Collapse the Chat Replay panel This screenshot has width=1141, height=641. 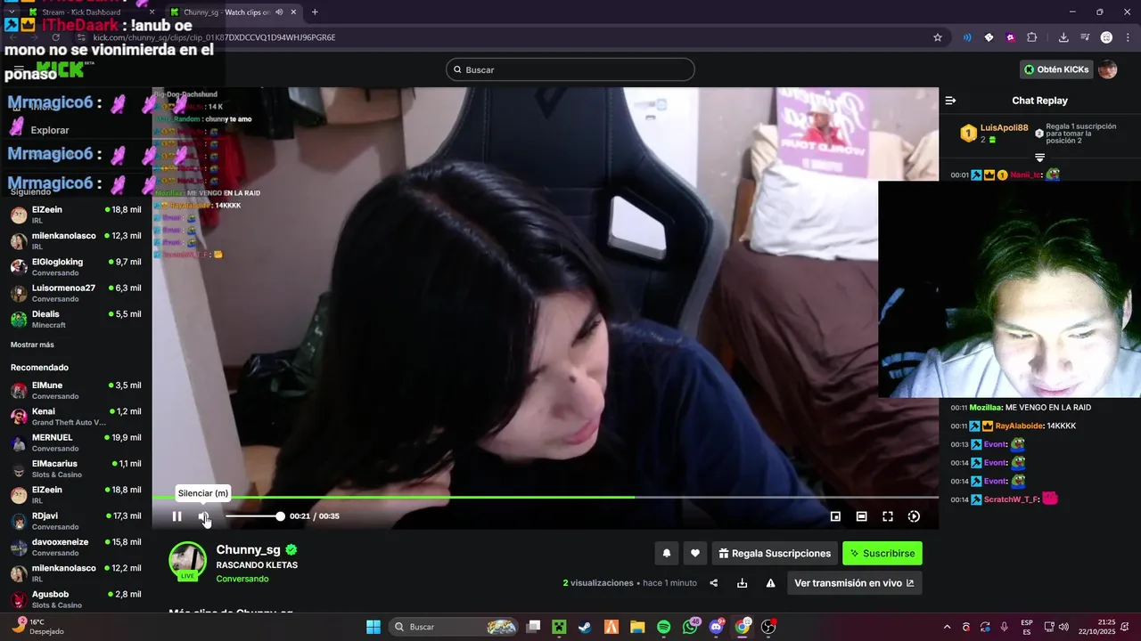click(950, 101)
